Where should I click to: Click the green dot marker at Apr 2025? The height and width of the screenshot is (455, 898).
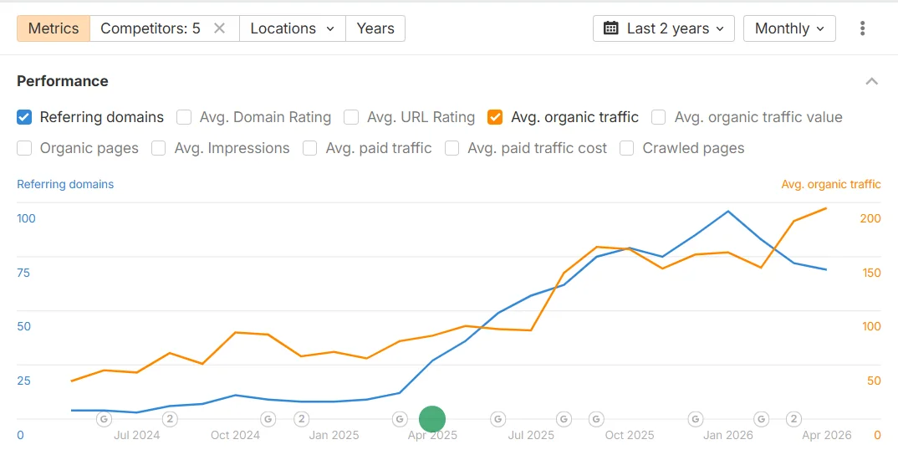pyautogui.click(x=431, y=418)
